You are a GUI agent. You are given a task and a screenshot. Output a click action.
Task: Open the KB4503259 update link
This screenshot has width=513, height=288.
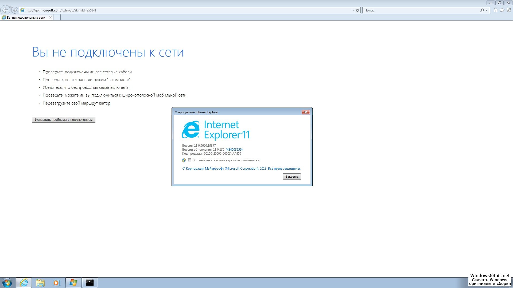point(234,150)
